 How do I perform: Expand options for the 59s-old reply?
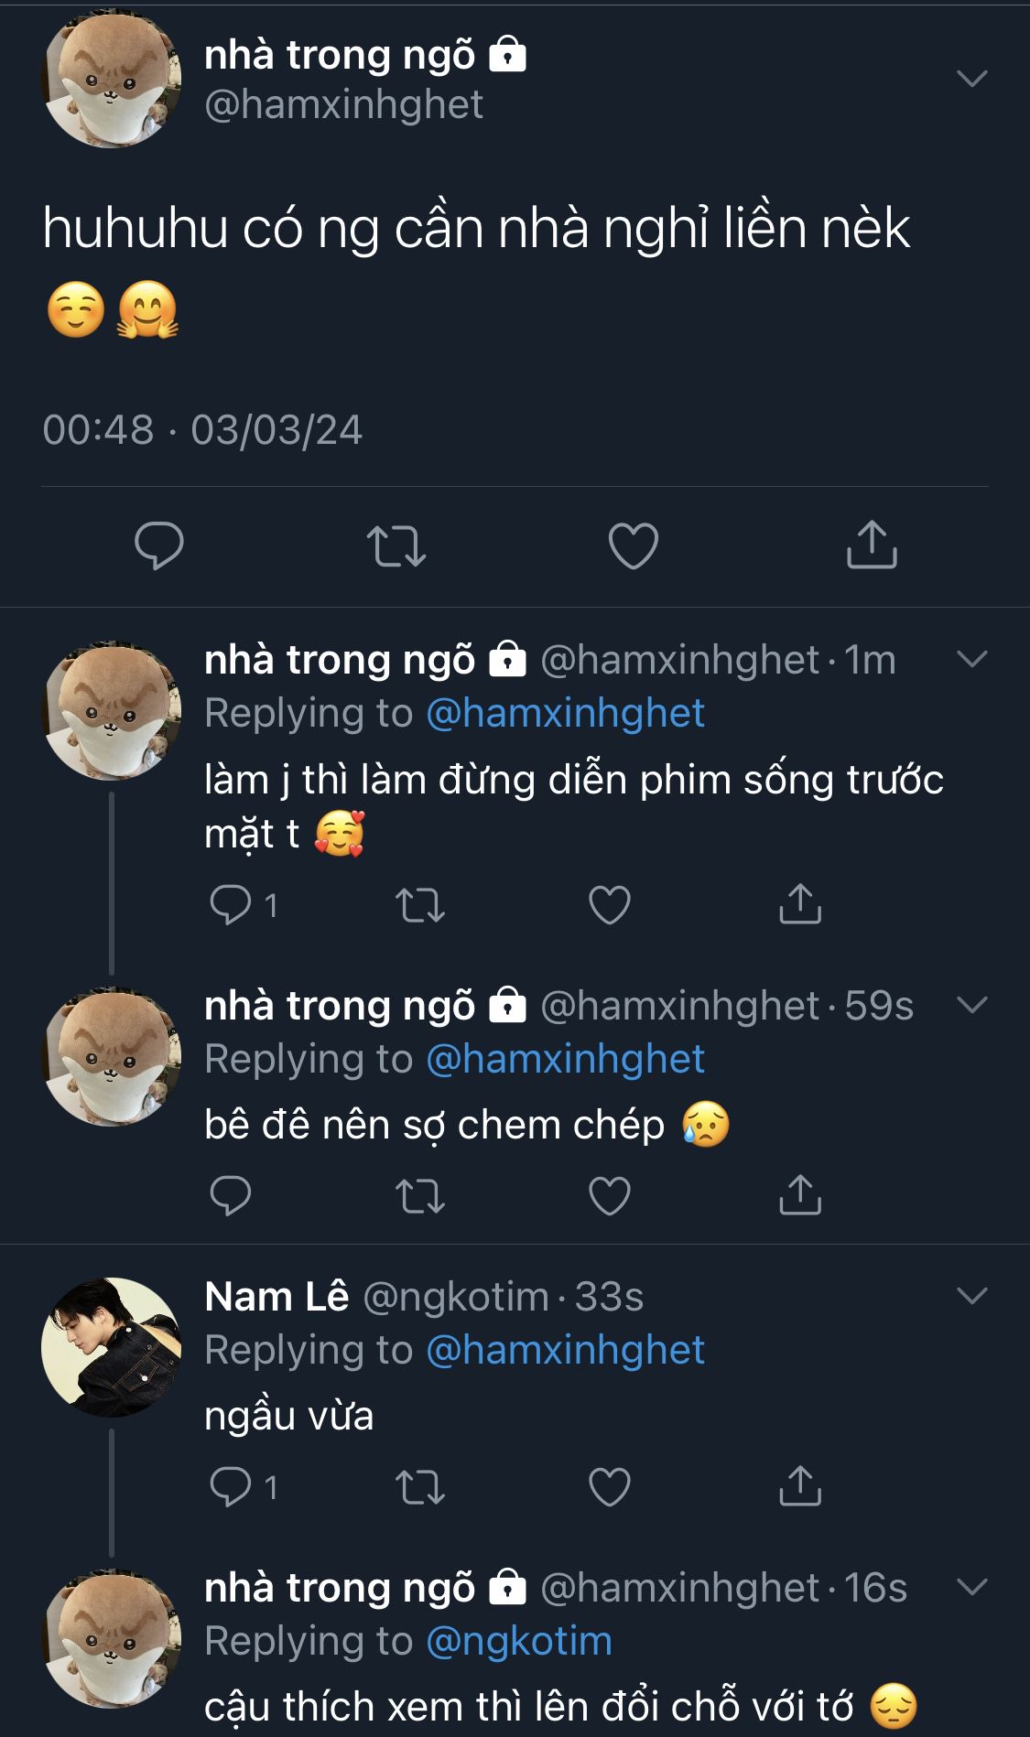971,1005
